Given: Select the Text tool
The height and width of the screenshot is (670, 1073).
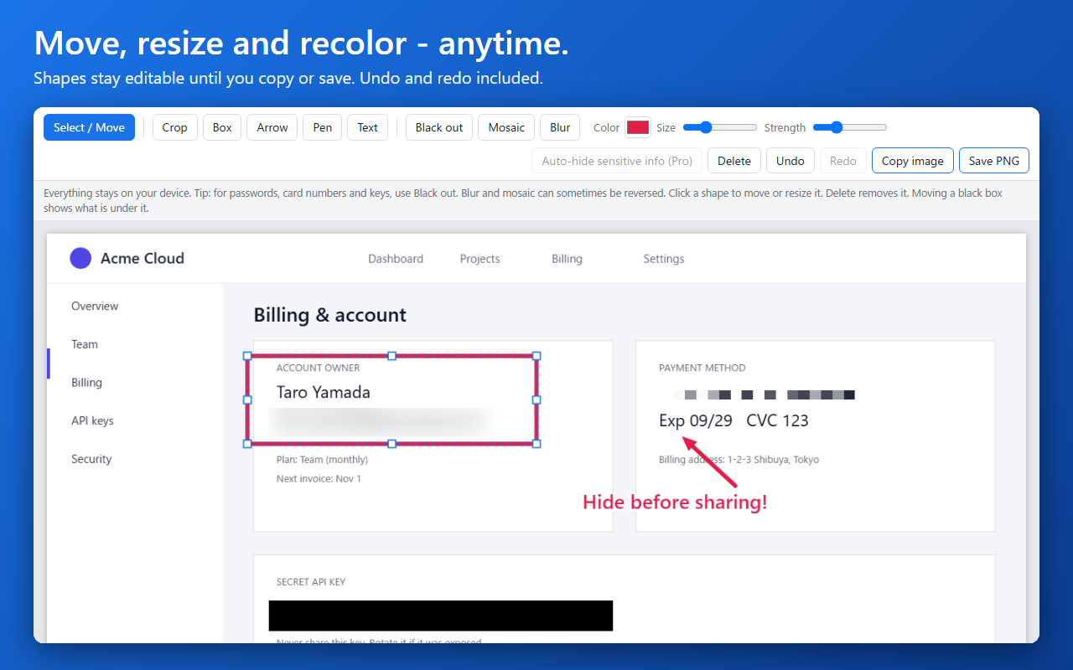Looking at the screenshot, I should tap(368, 127).
